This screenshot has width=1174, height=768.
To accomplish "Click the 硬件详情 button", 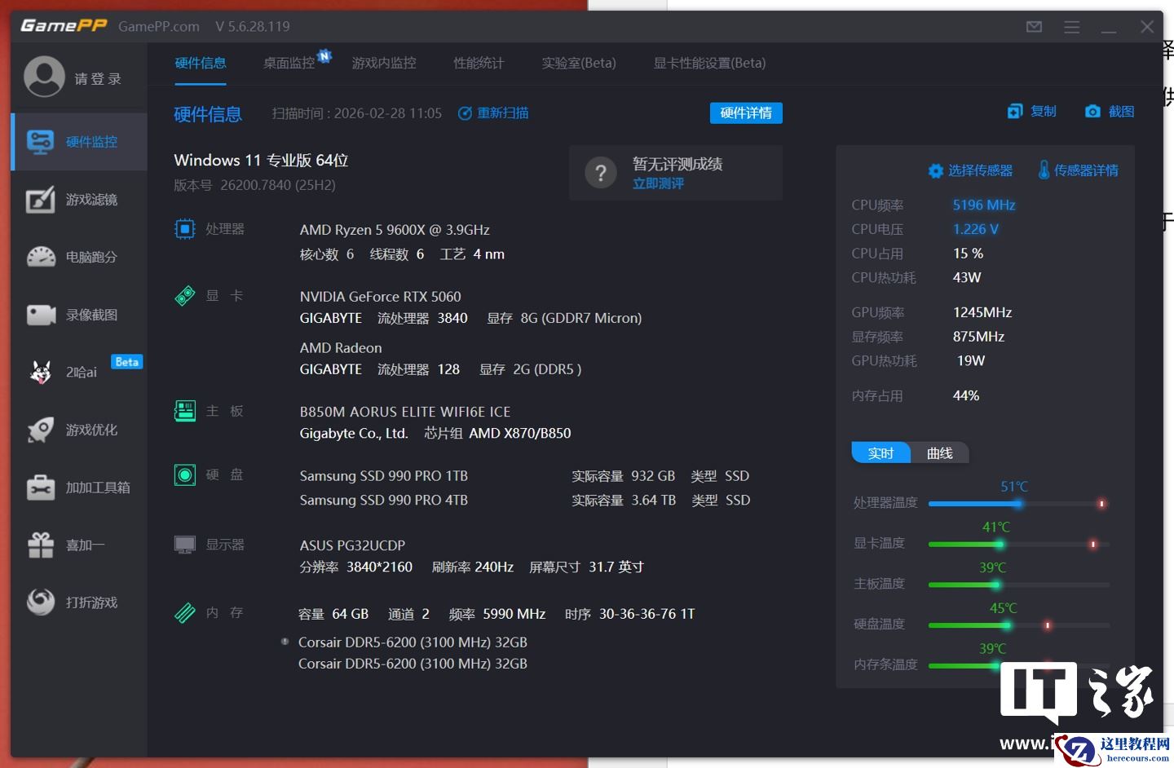I will point(746,113).
